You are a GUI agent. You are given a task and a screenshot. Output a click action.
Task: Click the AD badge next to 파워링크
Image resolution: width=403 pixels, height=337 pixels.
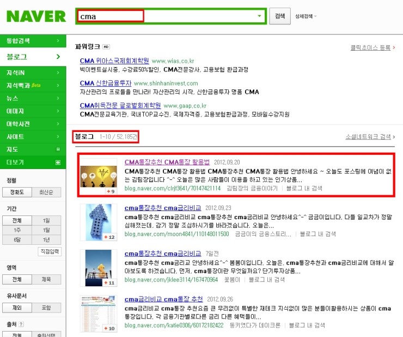click(x=106, y=46)
